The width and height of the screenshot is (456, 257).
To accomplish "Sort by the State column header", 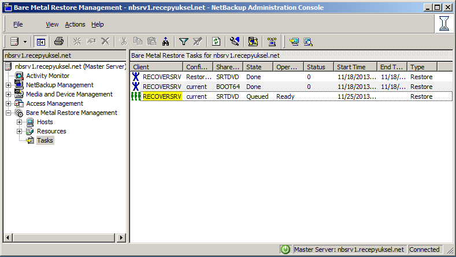I will pyautogui.click(x=258, y=67).
